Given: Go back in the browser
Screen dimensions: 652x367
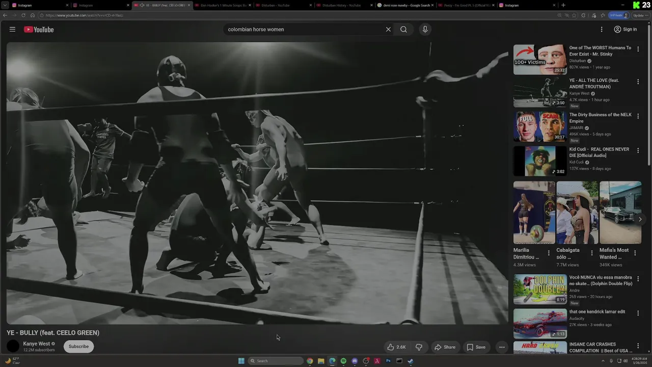Looking at the screenshot, I should [x=5, y=15].
